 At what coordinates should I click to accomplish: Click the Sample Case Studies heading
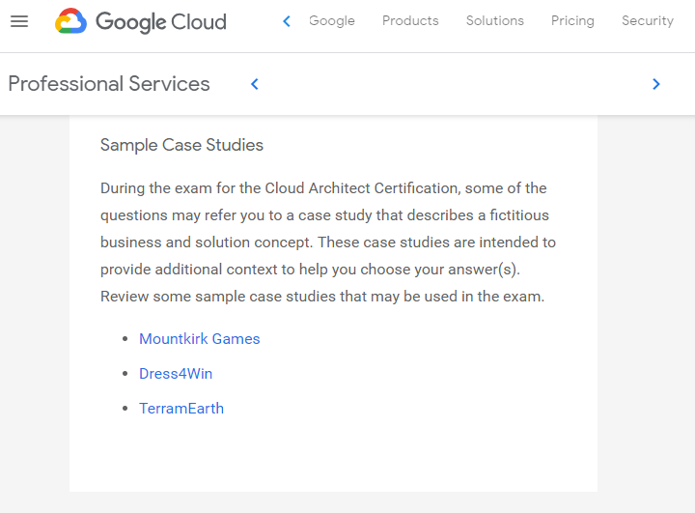tap(181, 145)
